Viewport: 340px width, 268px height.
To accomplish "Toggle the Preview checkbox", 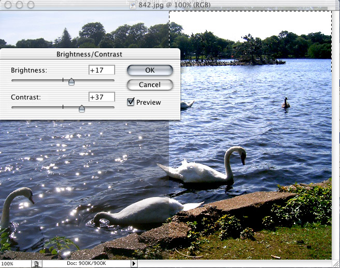I will (131, 102).
